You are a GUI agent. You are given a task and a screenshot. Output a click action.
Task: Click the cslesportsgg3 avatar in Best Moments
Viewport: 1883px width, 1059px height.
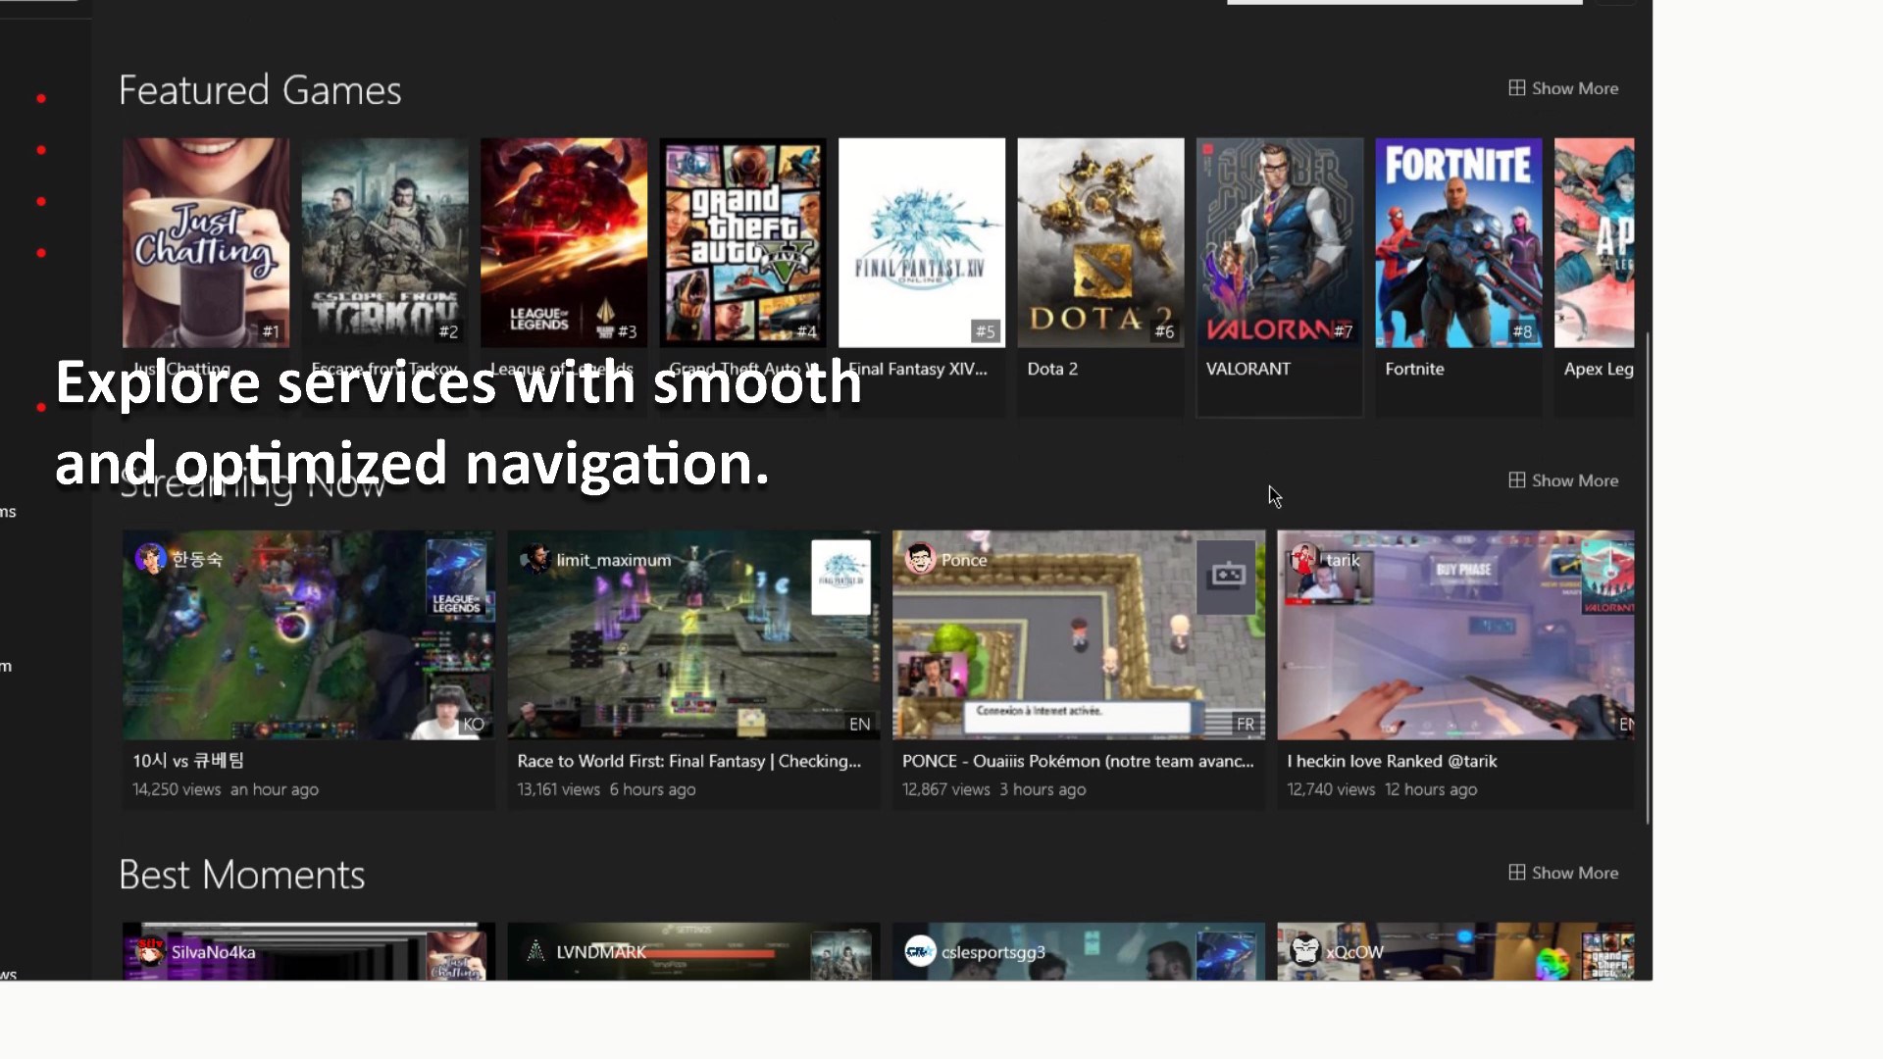(920, 951)
